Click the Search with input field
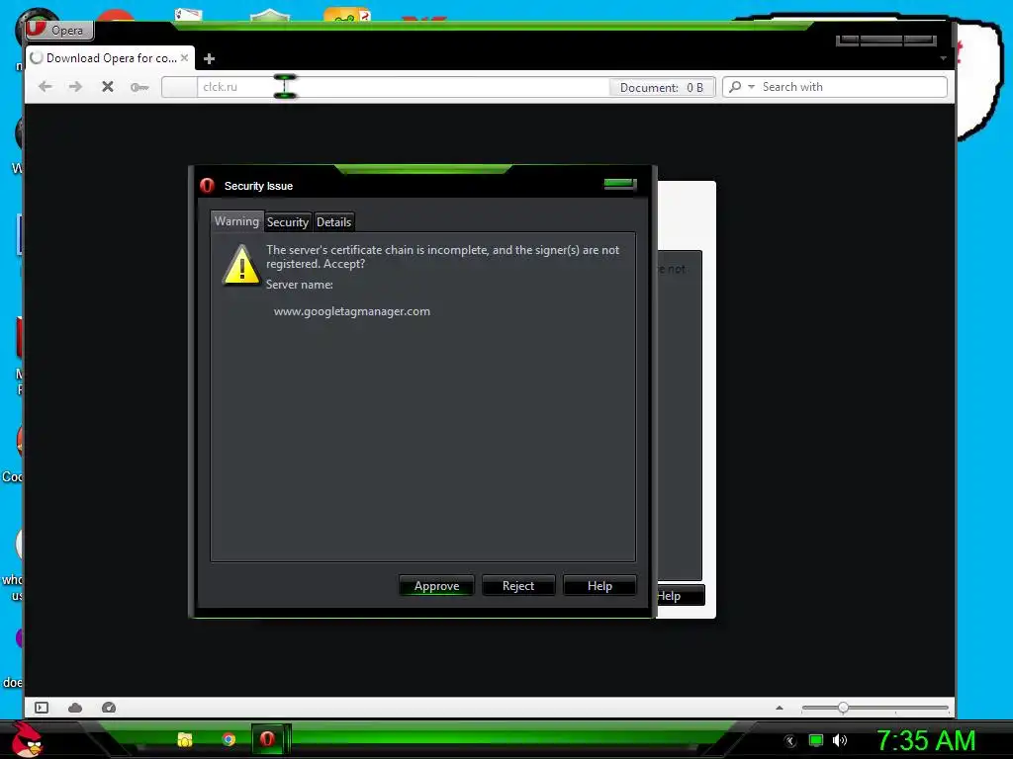Viewport: 1013px width, 759px height. click(x=852, y=87)
